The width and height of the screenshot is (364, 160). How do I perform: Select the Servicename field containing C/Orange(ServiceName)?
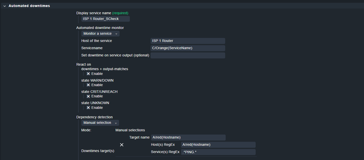187,48
